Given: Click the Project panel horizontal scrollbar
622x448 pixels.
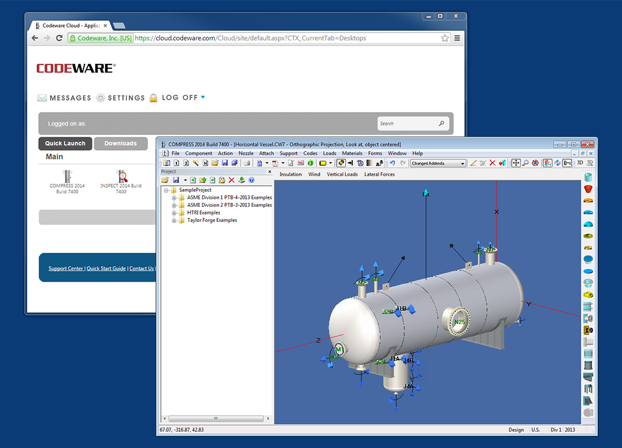Looking at the screenshot, I should click(x=216, y=418).
